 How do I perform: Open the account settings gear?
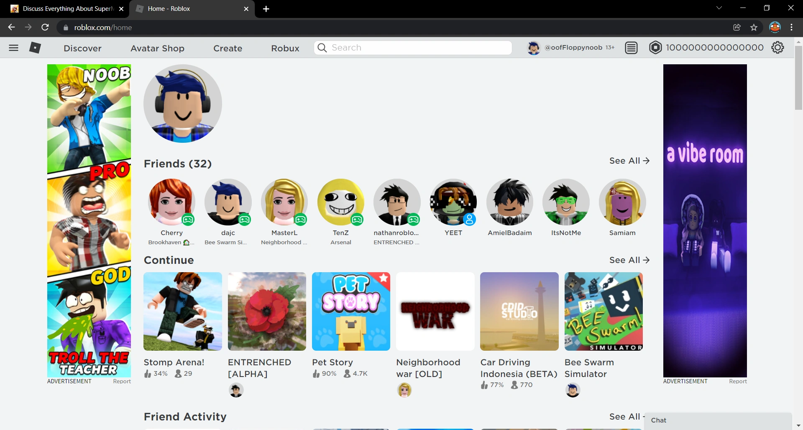click(x=778, y=47)
